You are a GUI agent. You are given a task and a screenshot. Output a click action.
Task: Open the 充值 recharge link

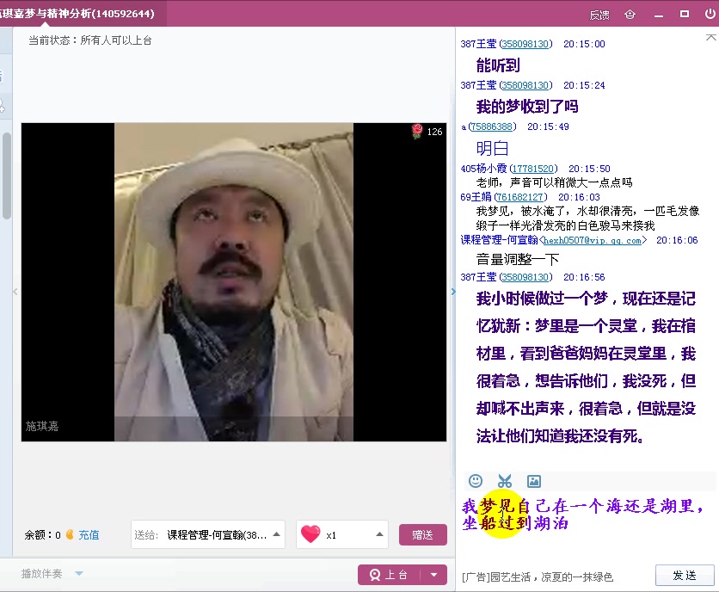pos(88,534)
